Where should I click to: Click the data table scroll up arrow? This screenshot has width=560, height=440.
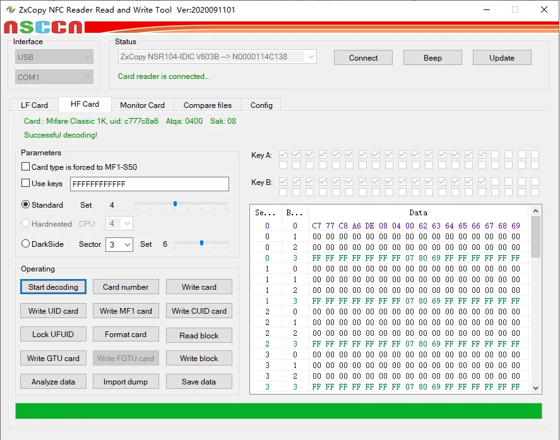pyautogui.click(x=535, y=211)
